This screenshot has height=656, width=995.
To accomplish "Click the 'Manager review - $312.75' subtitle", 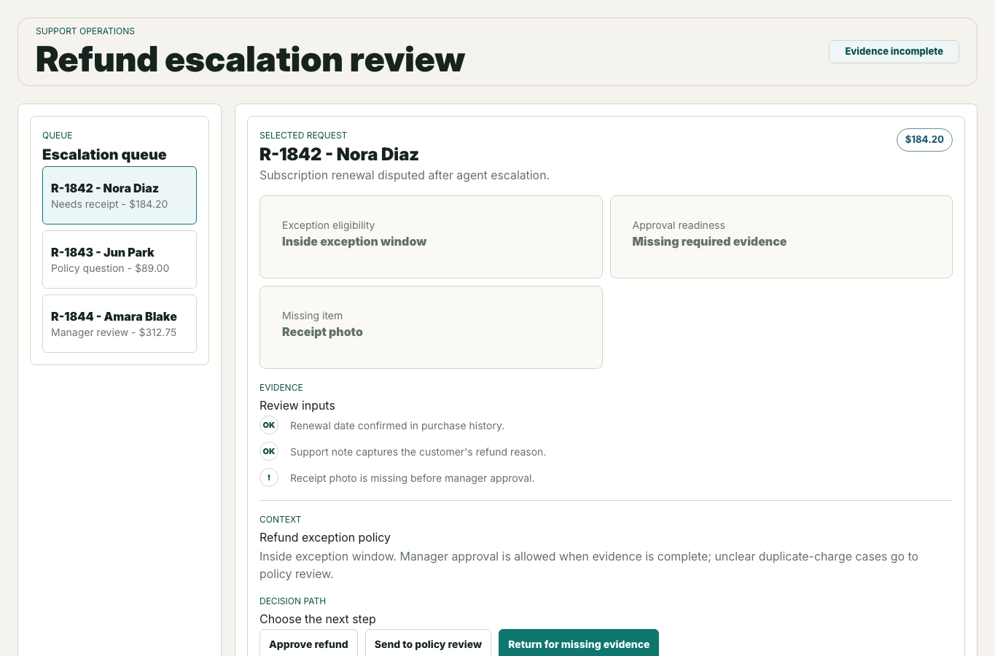I will (114, 332).
